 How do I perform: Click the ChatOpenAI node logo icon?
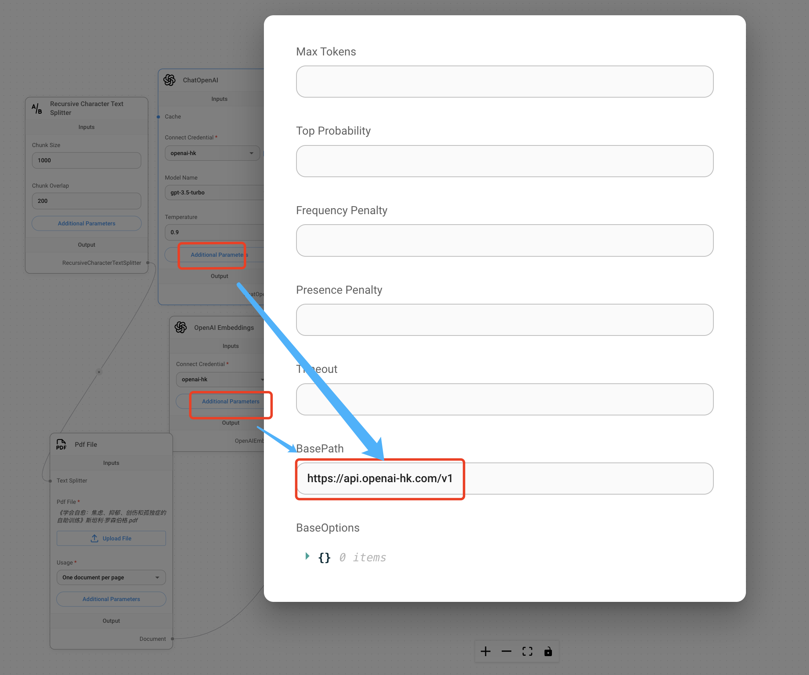click(170, 80)
